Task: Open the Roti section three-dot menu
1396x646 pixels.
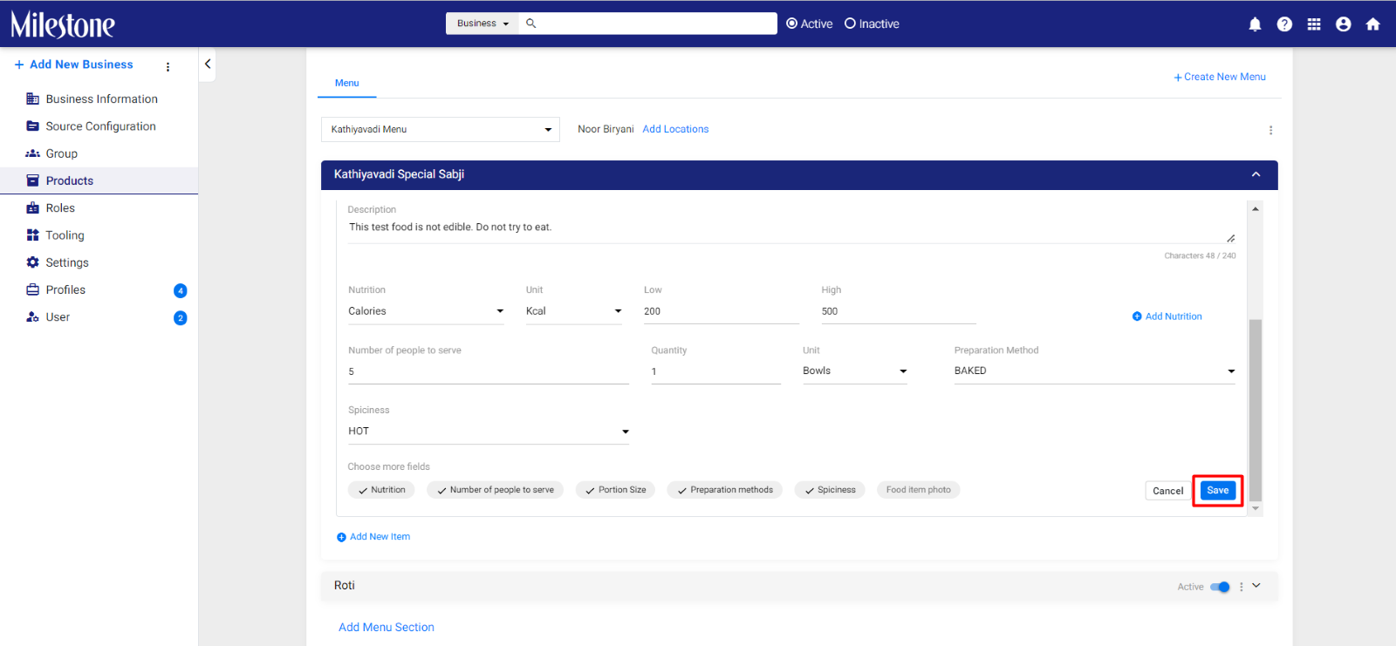Action: click(1241, 587)
